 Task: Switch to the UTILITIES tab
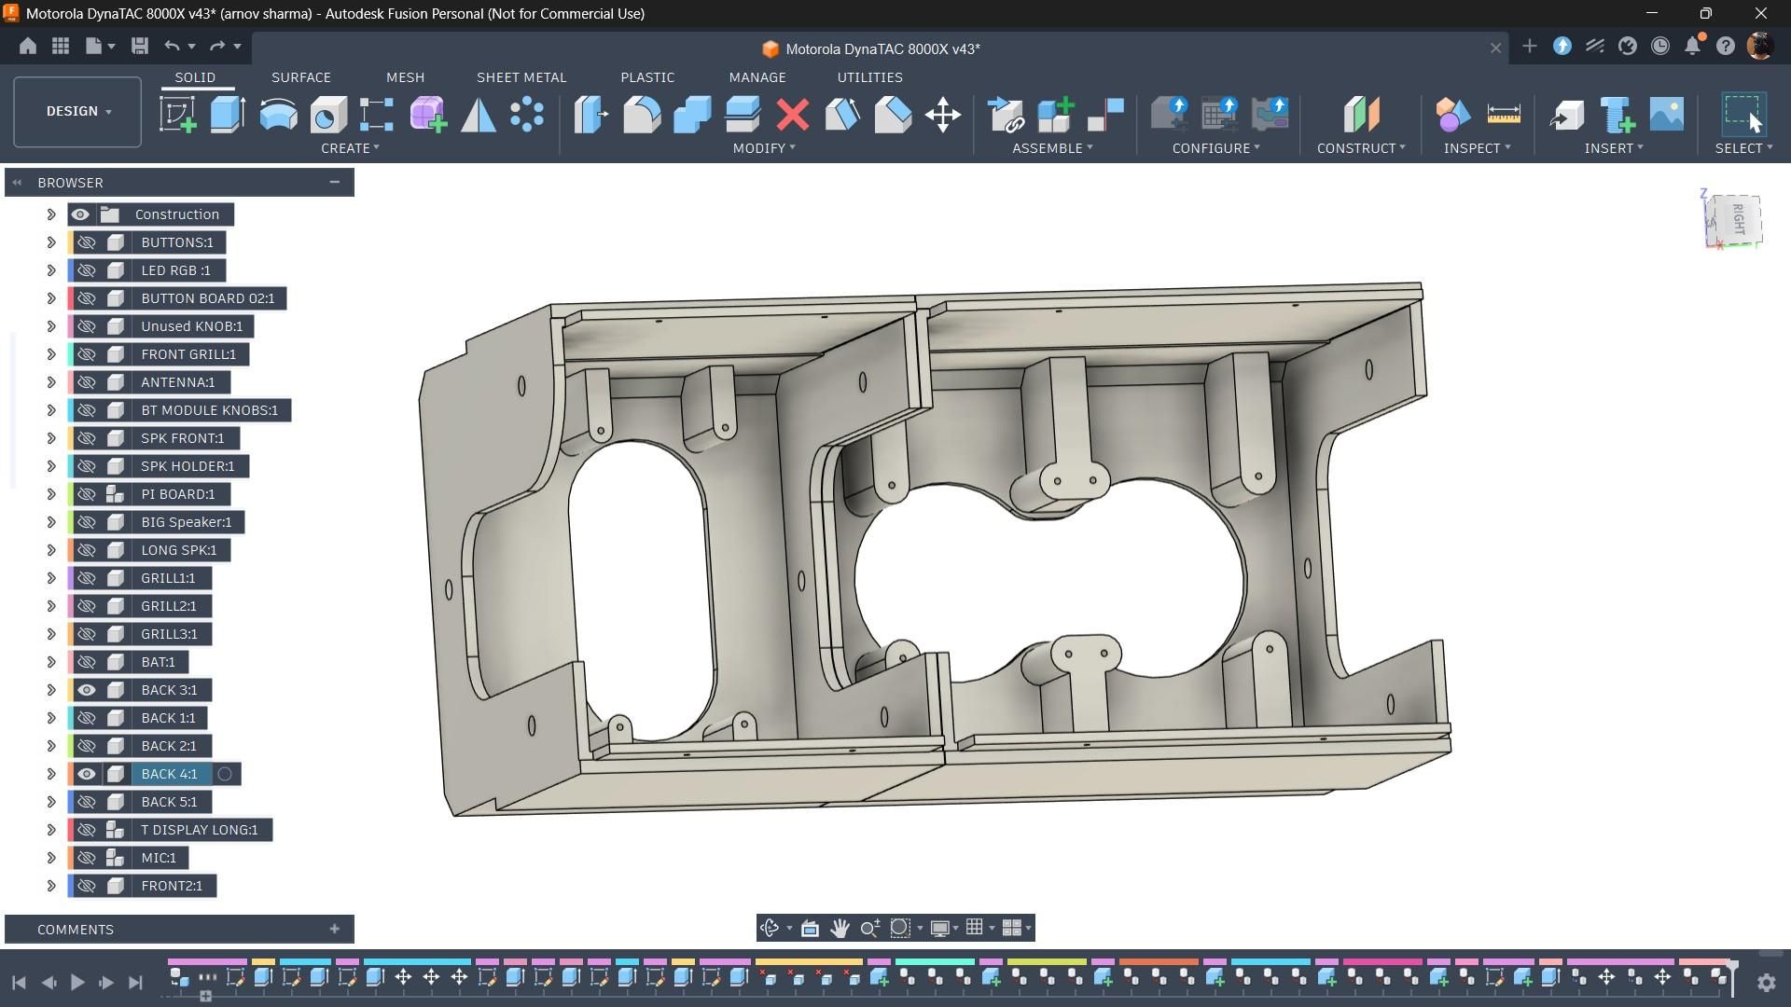[869, 77]
